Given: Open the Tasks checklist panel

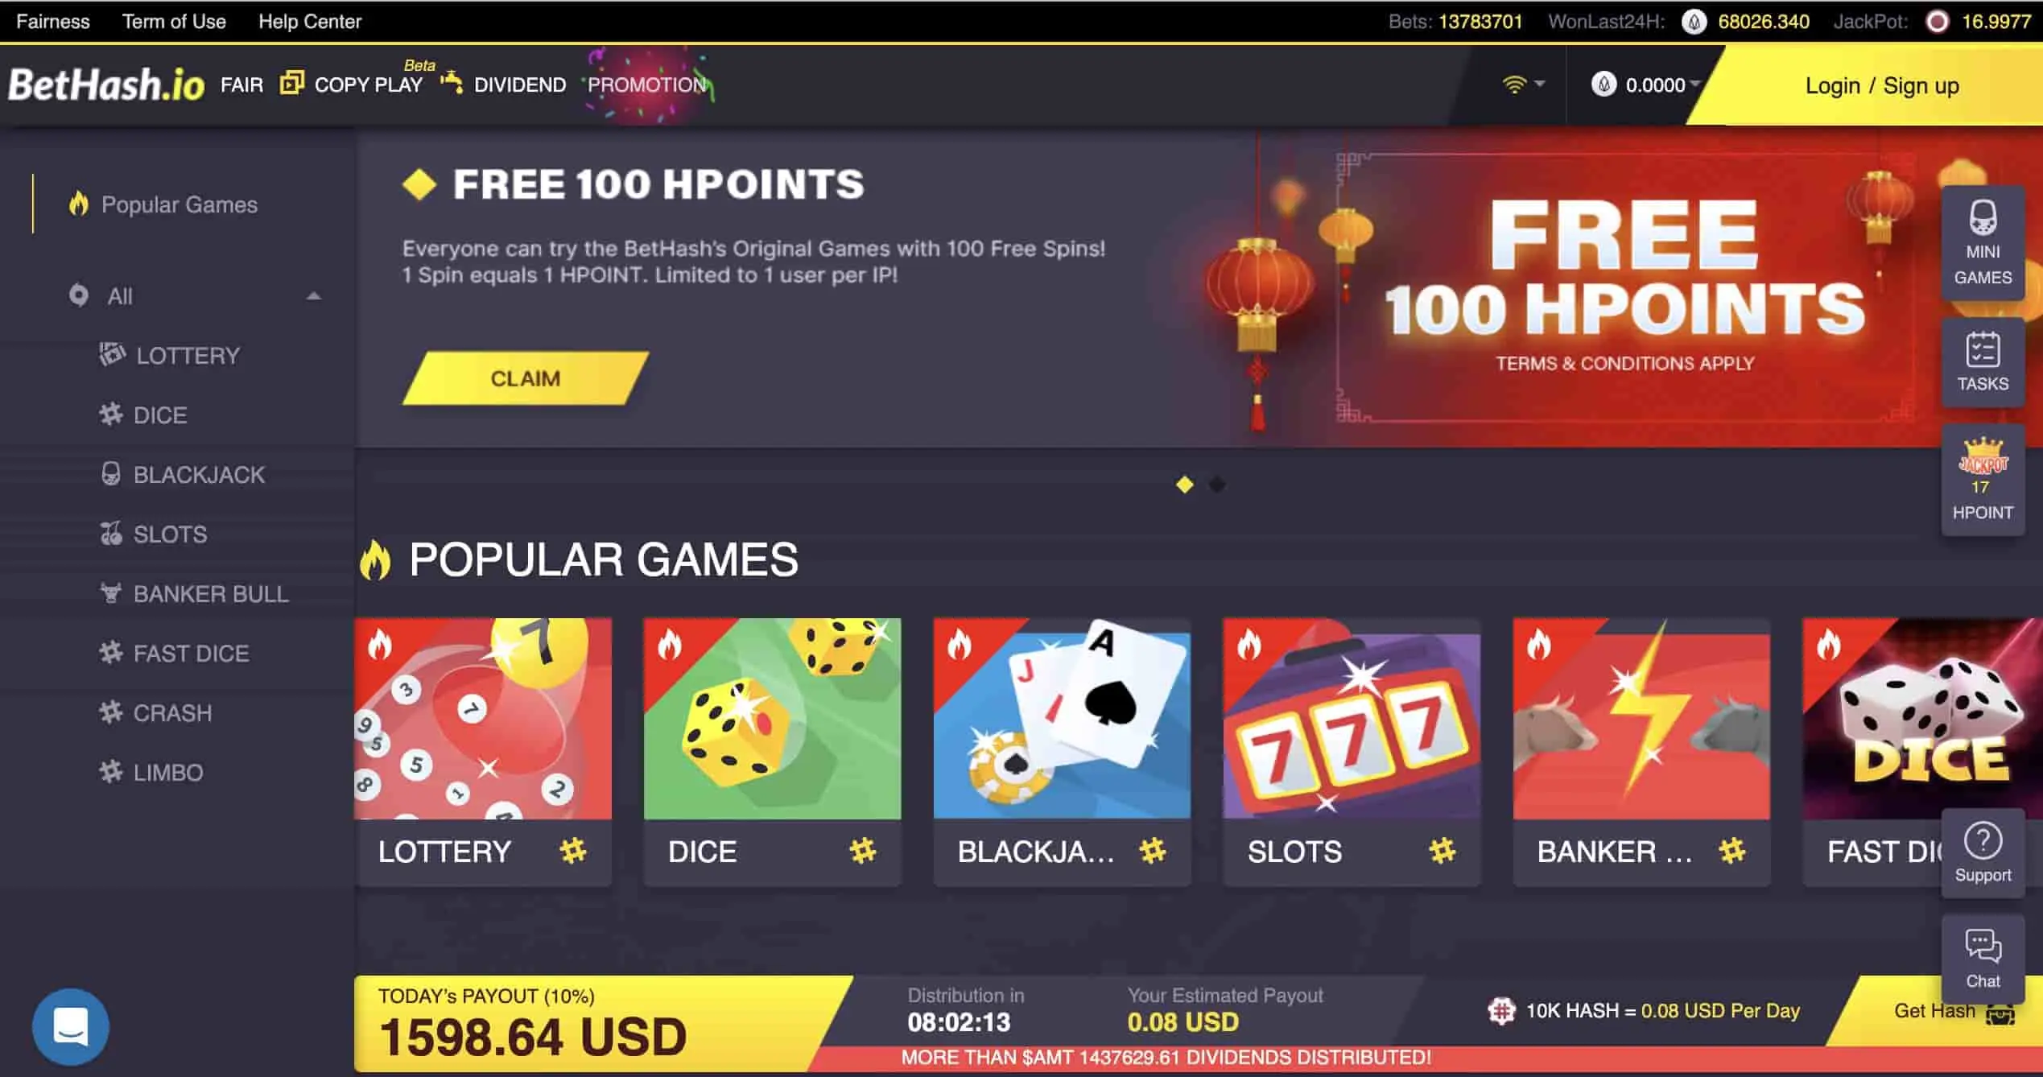Looking at the screenshot, I should pos(1983,362).
